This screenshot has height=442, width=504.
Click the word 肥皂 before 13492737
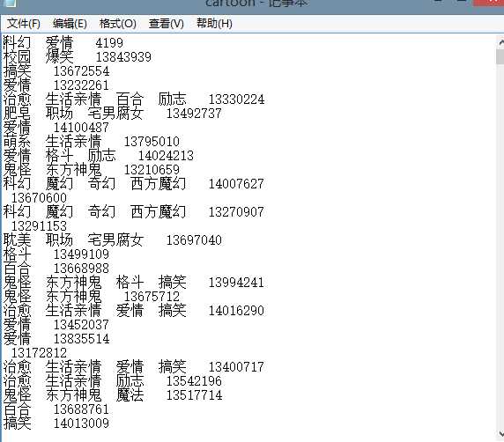(17, 113)
